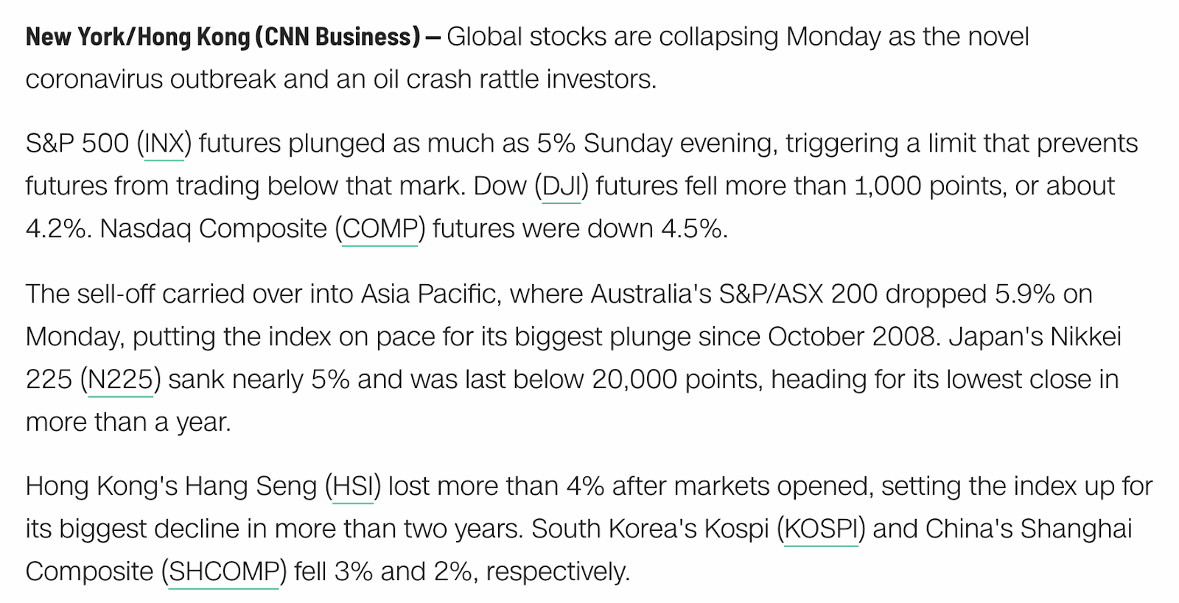
Task: Click the bold CNN Business text
Action: click(x=337, y=37)
